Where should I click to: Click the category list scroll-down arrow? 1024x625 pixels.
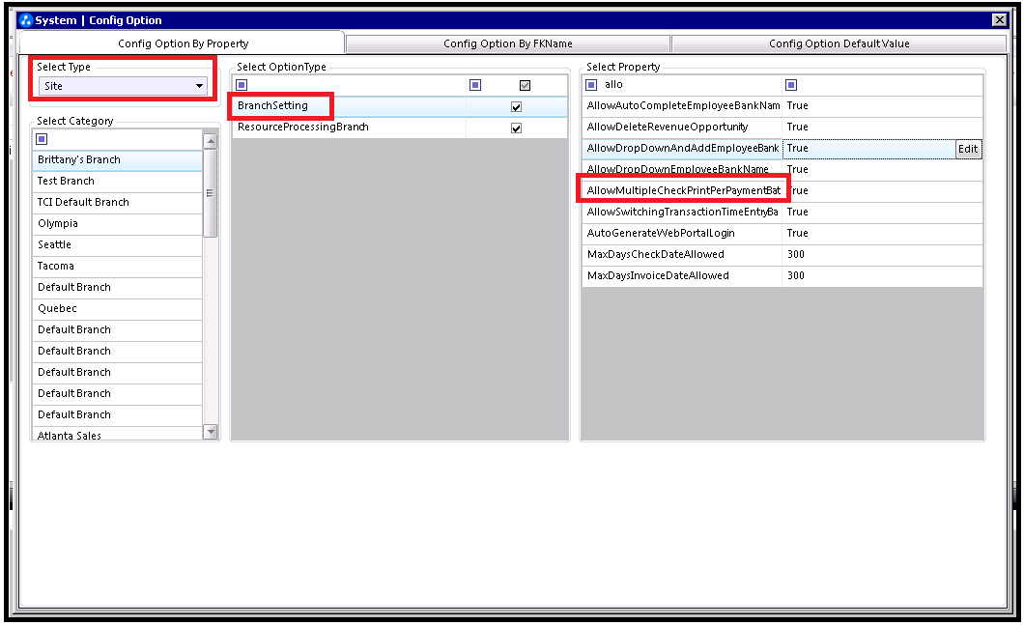pos(211,432)
